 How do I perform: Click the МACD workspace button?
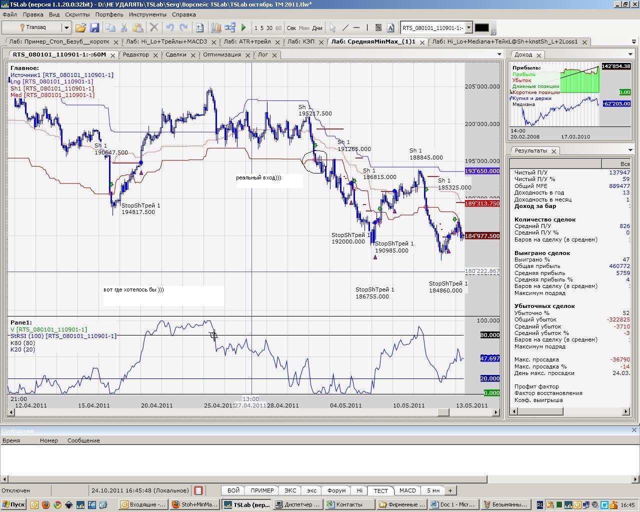click(x=407, y=490)
